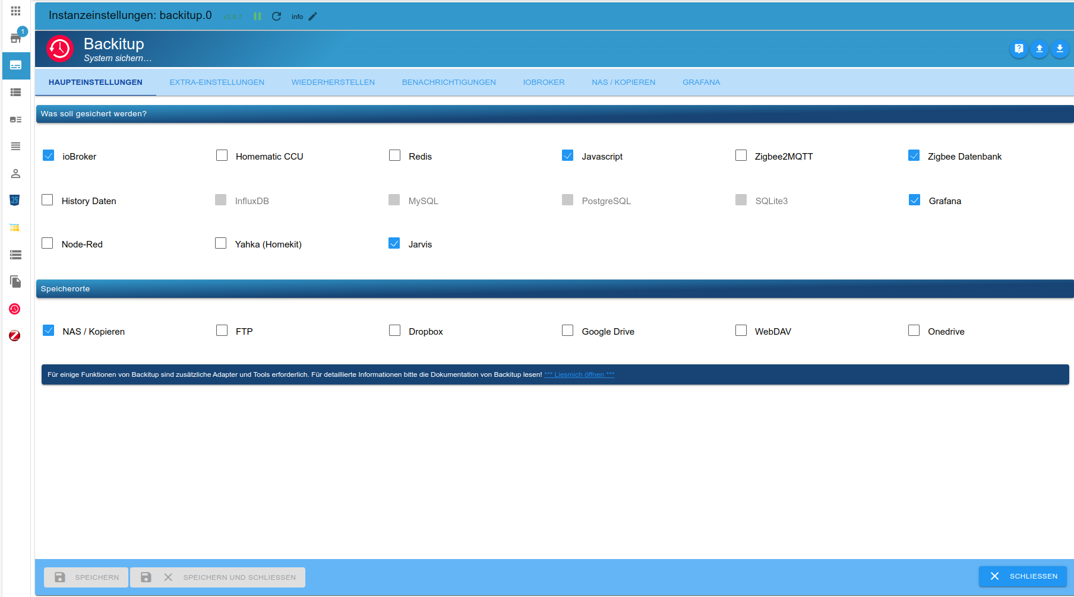Enable the Zigbee2MQTT checkbox
This screenshot has width=1074, height=597.
pyautogui.click(x=741, y=155)
